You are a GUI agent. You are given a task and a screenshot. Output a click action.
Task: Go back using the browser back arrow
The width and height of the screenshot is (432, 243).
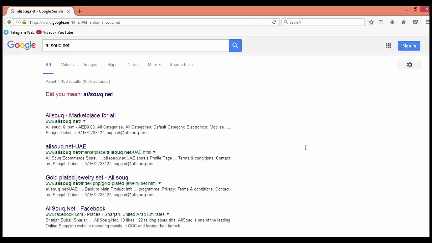click(x=9, y=22)
